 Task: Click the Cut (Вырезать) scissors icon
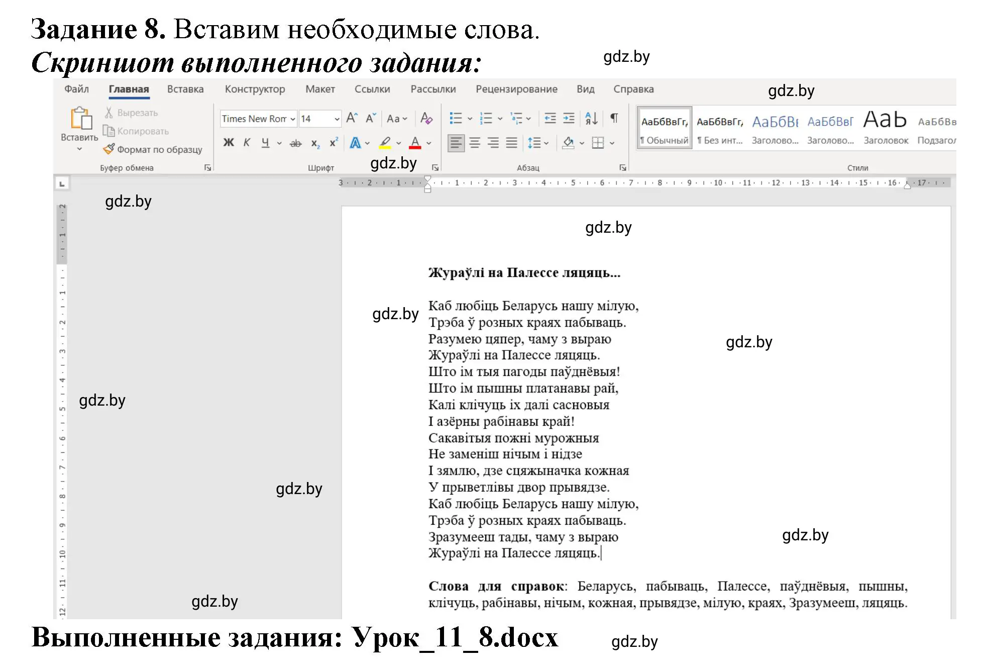[x=108, y=113]
